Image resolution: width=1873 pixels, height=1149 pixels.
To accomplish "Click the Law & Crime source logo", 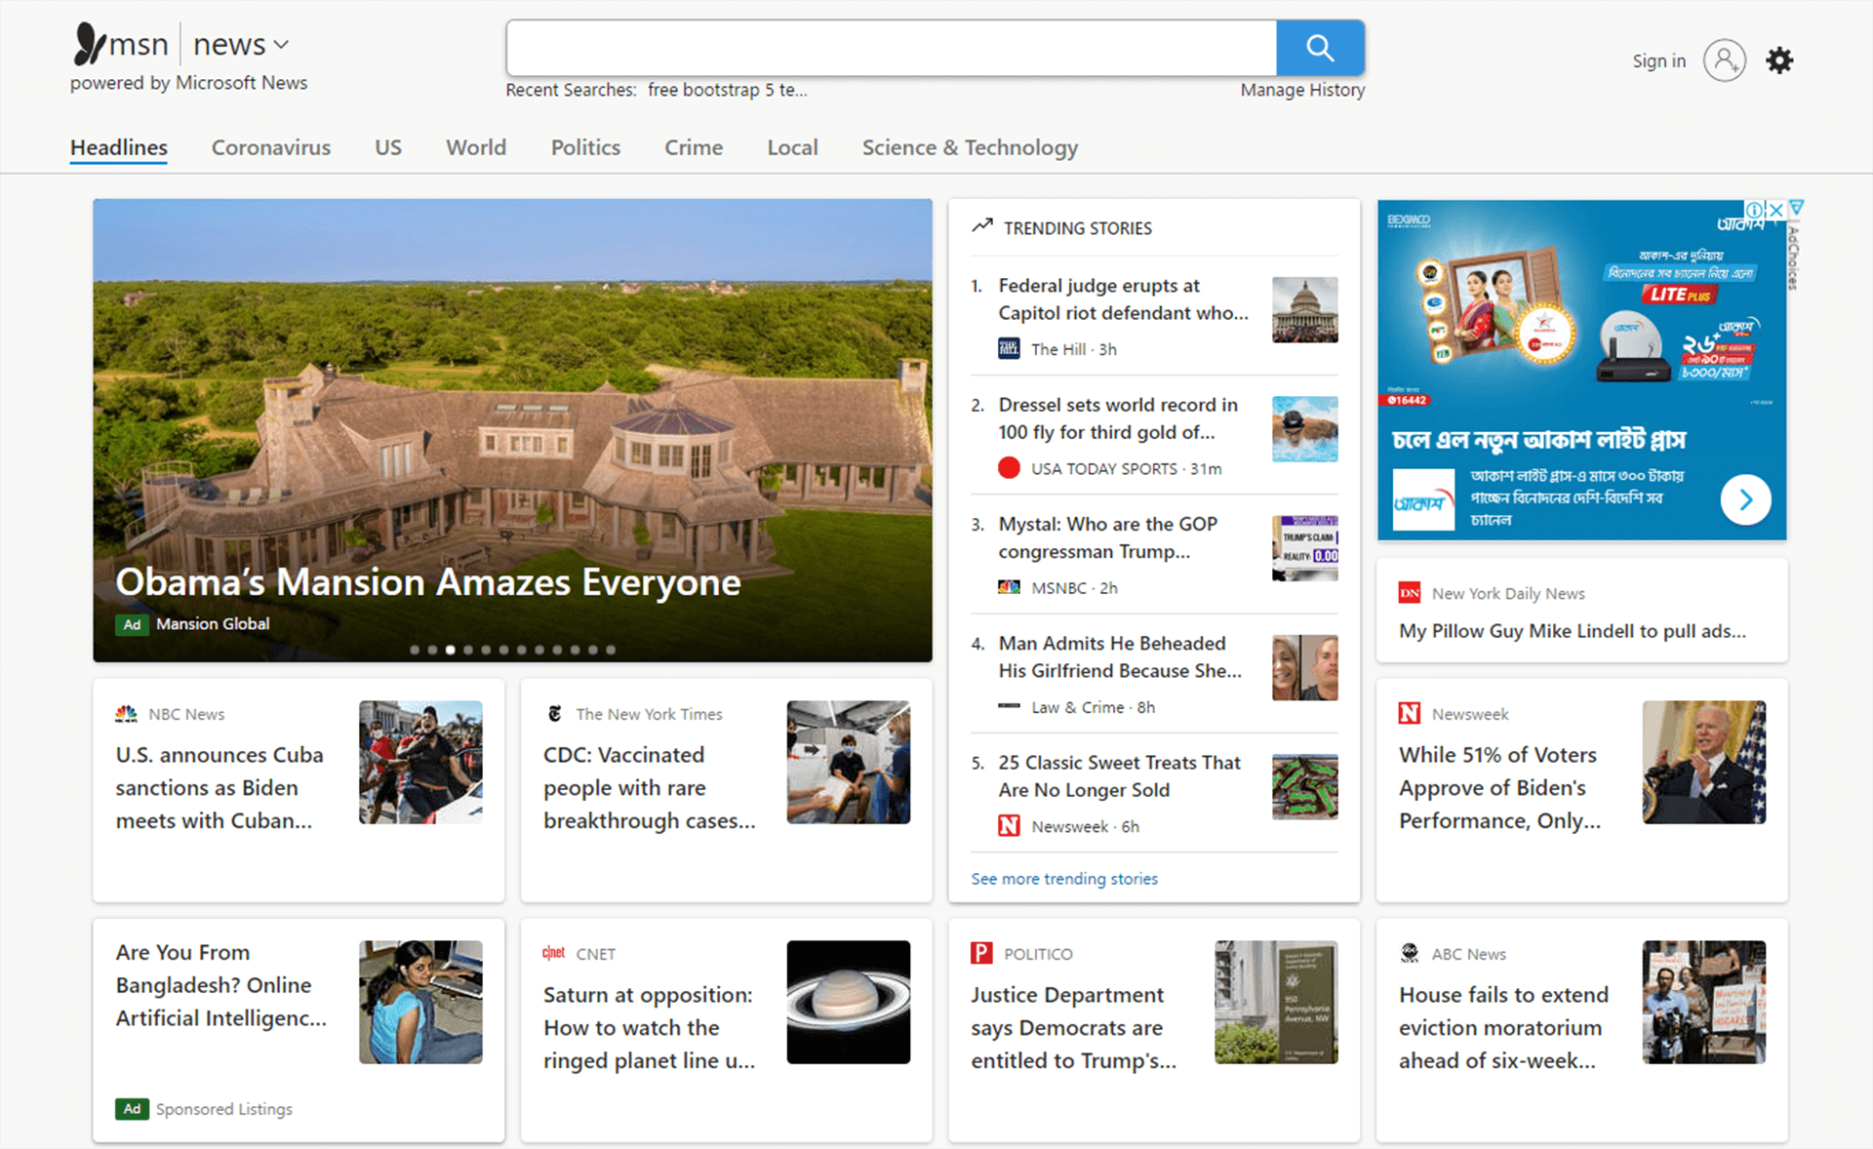I will (x=1009, y=706).
